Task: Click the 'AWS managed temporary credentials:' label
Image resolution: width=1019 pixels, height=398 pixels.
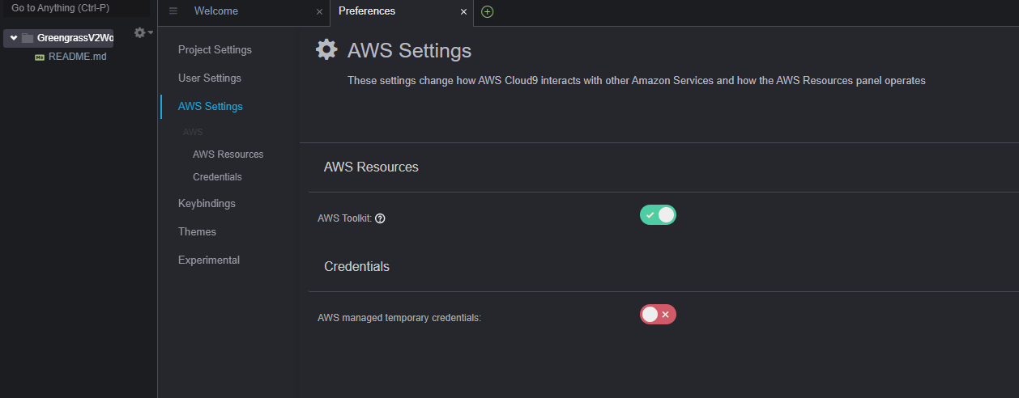Action: (x=399, y=318)
